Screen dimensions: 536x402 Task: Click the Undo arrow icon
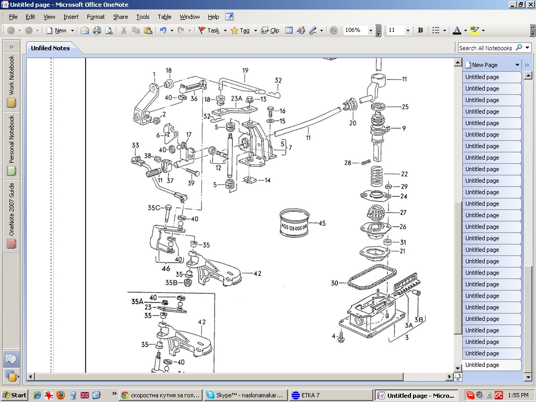(163, 30)
